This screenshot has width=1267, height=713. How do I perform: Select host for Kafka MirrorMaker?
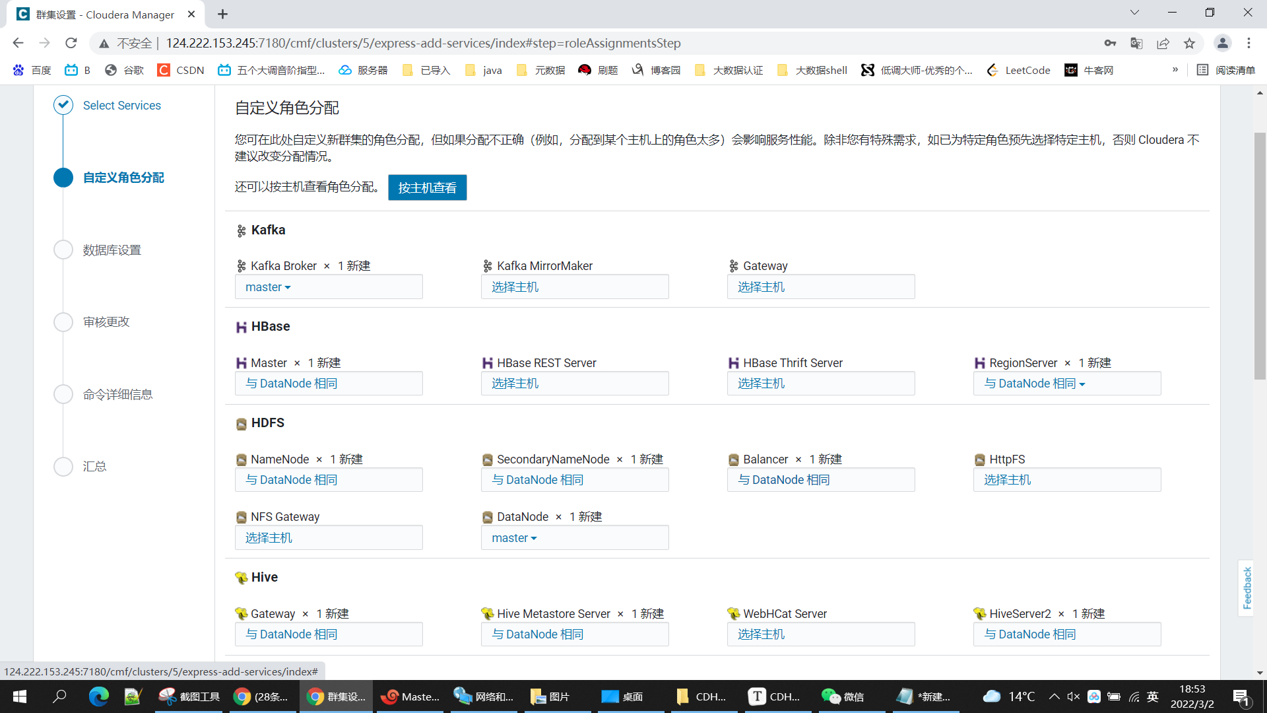515,287
